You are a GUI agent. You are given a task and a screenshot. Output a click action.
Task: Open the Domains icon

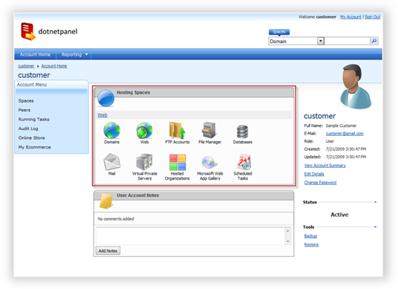pyautogui.click(x=111, y=131)
